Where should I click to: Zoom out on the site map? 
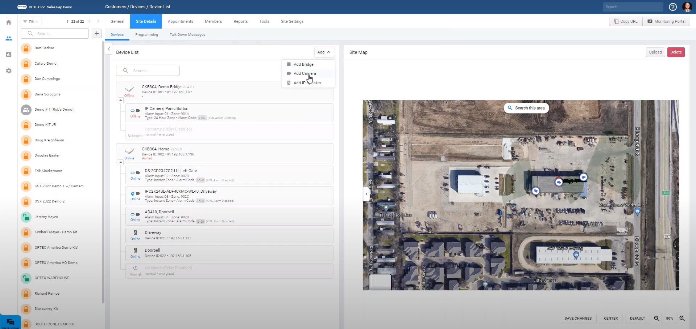[x=656, y=319]
